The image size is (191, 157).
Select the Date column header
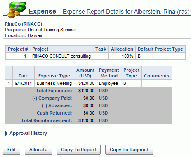click(24, 73)
